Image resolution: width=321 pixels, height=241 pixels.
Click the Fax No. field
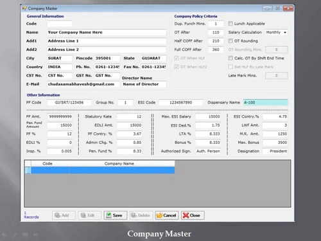[x=153, y=67]
